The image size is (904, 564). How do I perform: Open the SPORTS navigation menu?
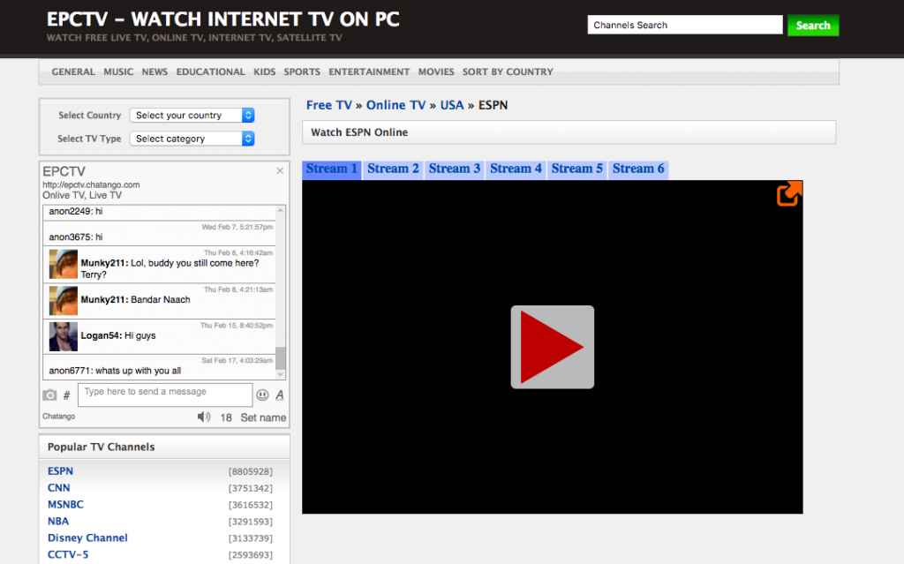(302, 71)
